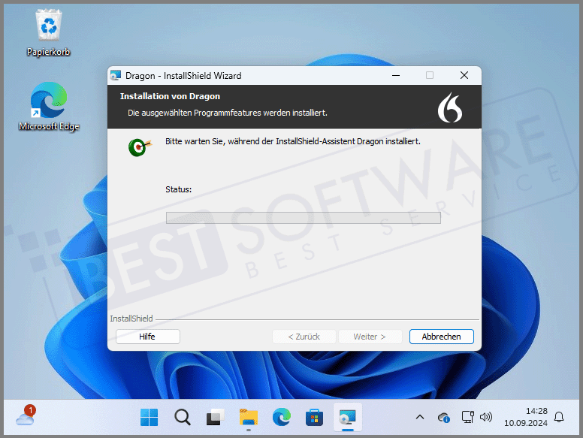Image resolution: width=583 pixels, height=438 pixels.
Task: Open the notification bell
Action: pos(559,417)
